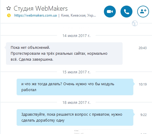Image resolution: width=152 pixels, height=134 pixels.
Task: Start an audio call using phone icon
Action: click(x=126, y=12)
